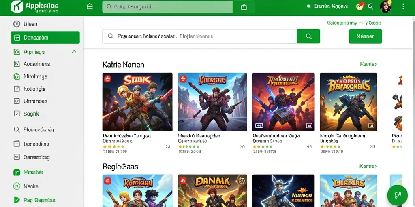
Task: Click the round icon beside Nenke
Action: click(x=16, y=186)
